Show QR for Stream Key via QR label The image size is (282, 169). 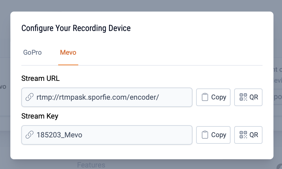click(x=254, y=135)
